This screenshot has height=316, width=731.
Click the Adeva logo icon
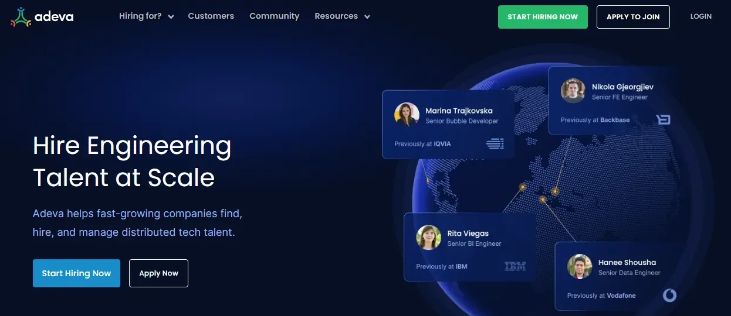21,17
